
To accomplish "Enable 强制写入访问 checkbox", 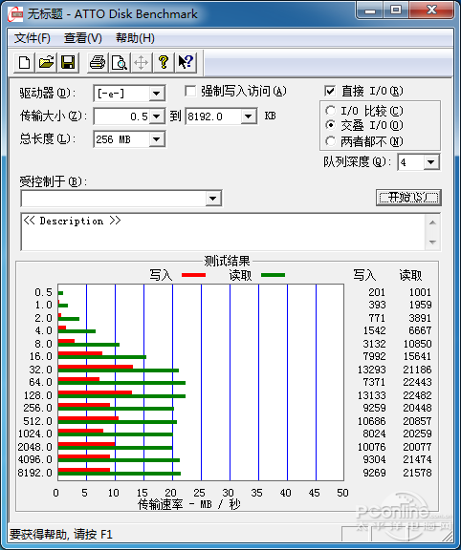I will (190, 92).
